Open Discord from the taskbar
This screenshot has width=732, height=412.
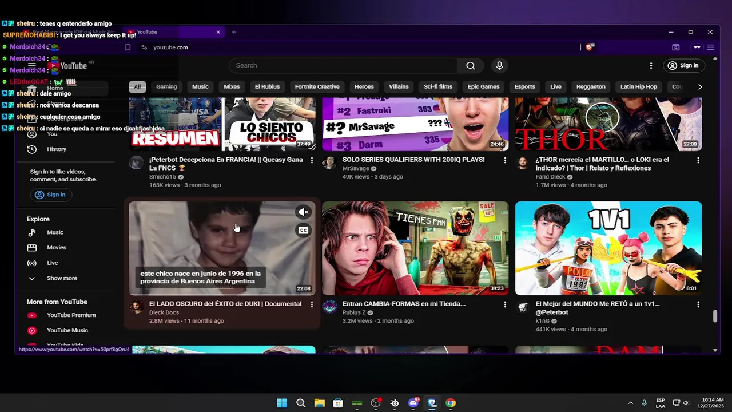[413, 403]
